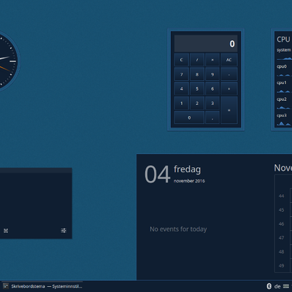Click the 'november 2016' date label
The image size is (292, 292).
[x=189, y=181]
